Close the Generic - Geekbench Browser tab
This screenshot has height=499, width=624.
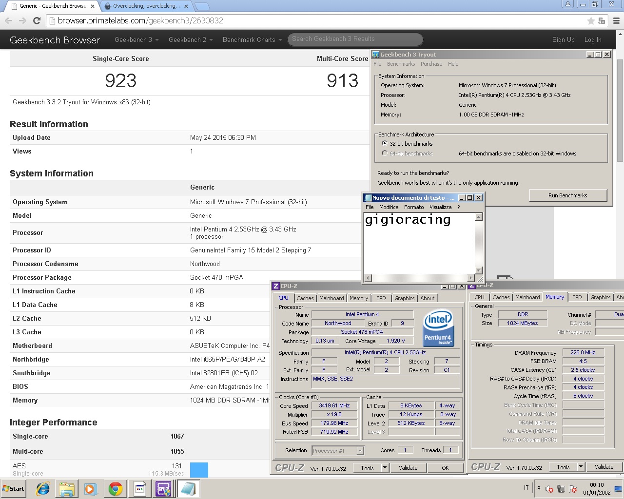93,6
